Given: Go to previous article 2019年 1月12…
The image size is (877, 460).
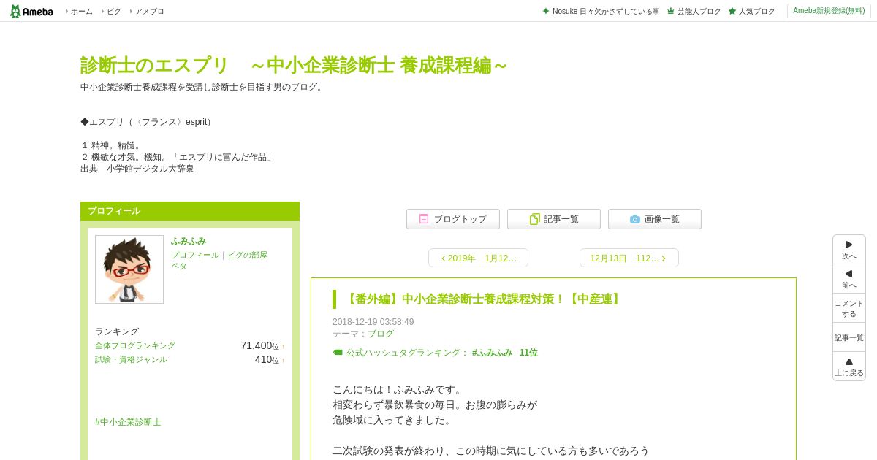Looking at the screenshot, I should coord(478,258).
